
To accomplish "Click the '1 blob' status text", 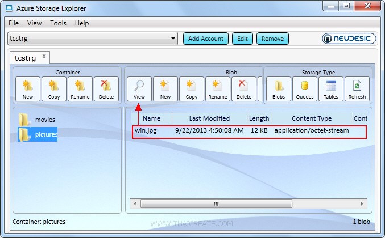I will coord(362,222).
